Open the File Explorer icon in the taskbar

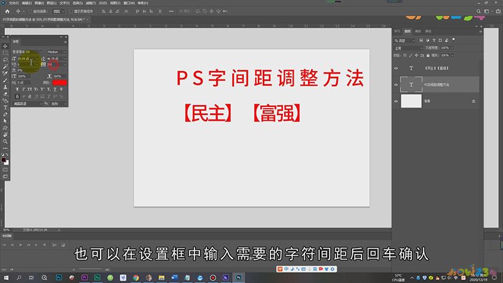click(162, 277)
